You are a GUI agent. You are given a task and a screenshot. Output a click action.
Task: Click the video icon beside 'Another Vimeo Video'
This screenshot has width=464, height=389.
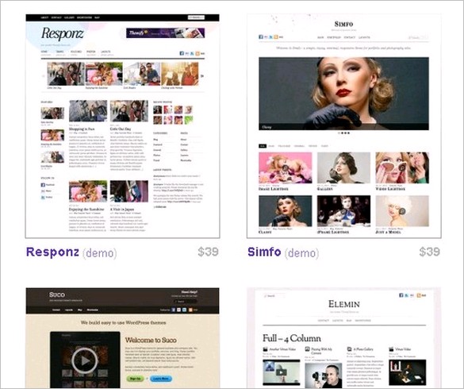[266, 349]
